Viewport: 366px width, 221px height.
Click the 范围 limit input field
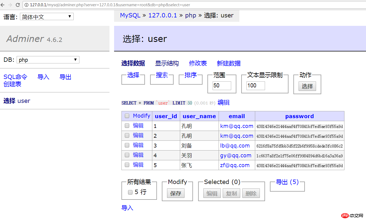[222, 85]
